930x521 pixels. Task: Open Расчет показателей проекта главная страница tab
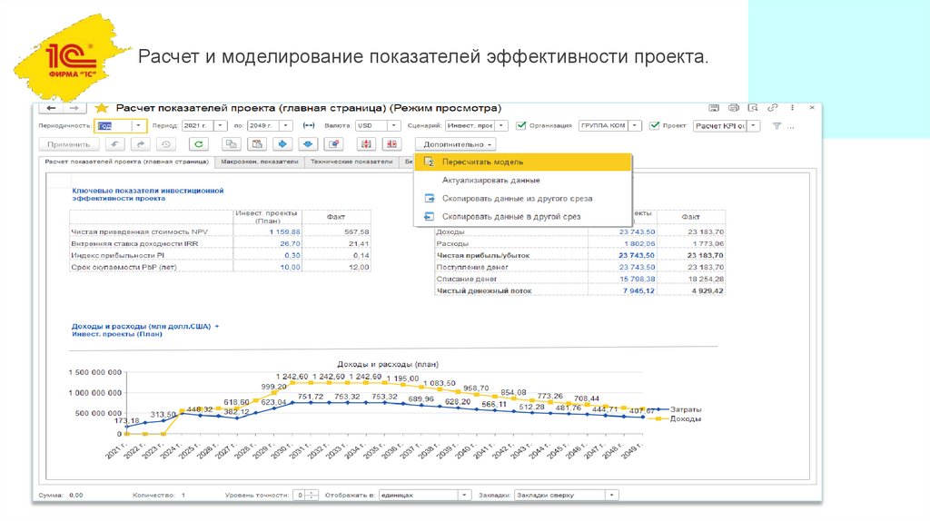126,162
